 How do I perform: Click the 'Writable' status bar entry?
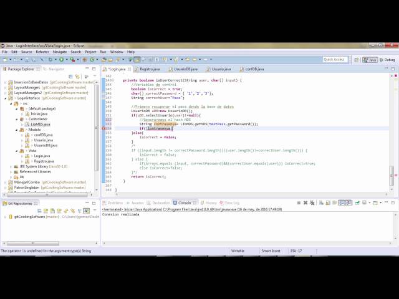[238, 251]
